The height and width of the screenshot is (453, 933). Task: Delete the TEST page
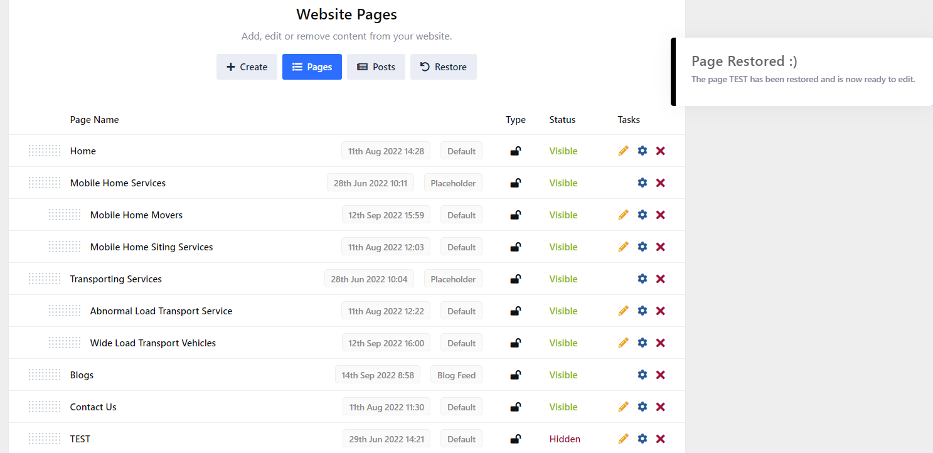click(x=660, y=439)
